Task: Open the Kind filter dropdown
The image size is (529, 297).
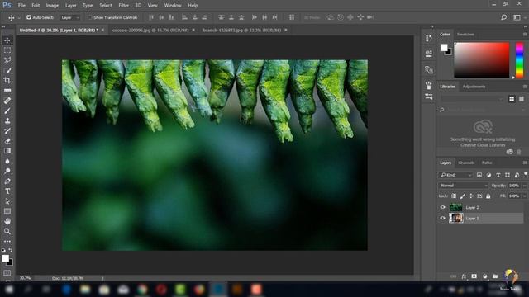Action: pyautogui.click(x=455, y=175)
